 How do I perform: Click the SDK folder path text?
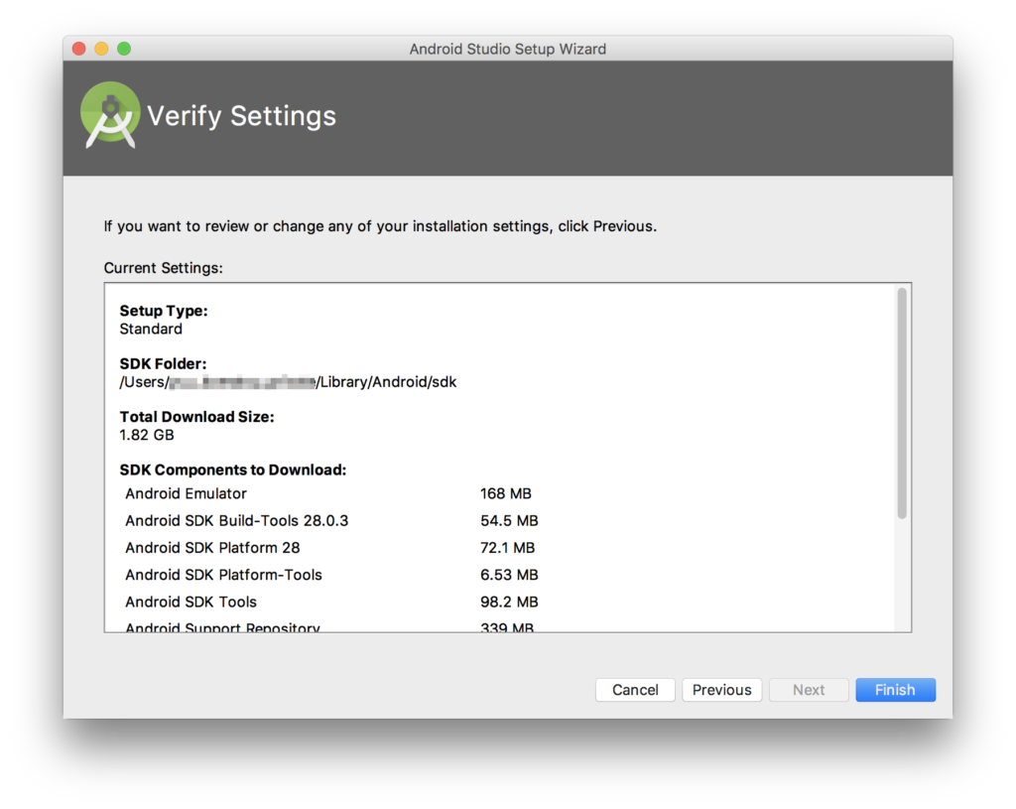coord(288,382)
